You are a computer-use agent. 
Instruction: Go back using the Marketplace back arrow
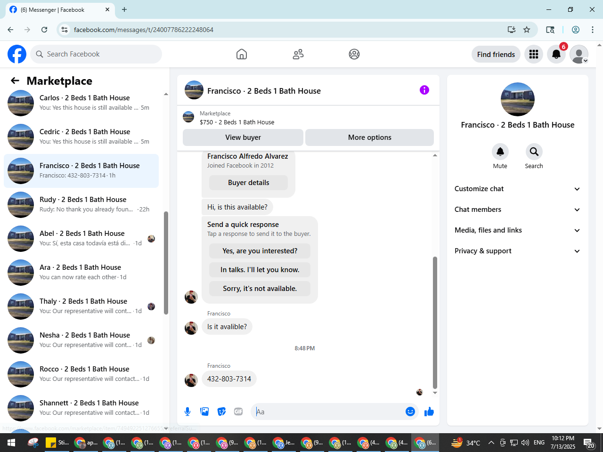coord(15,81)
